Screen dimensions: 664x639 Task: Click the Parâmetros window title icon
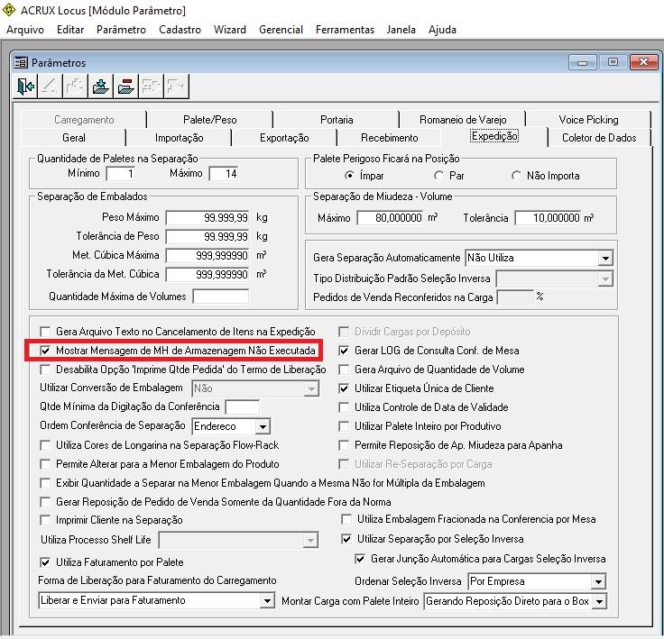tap(21, 62)
